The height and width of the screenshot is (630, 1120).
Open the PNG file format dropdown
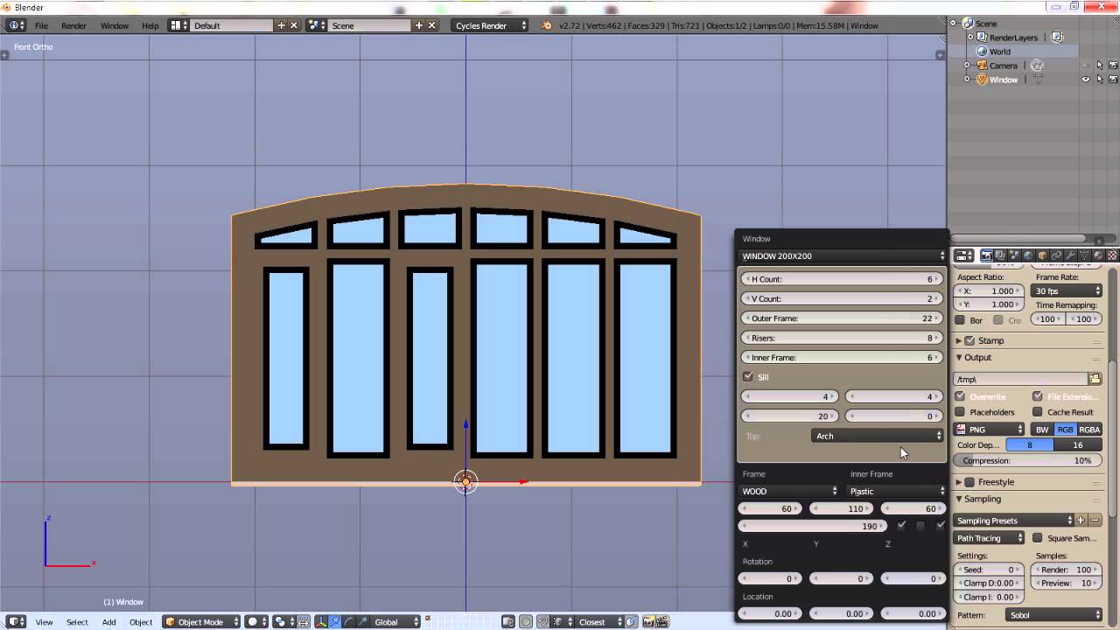click(x=989, y=430)
